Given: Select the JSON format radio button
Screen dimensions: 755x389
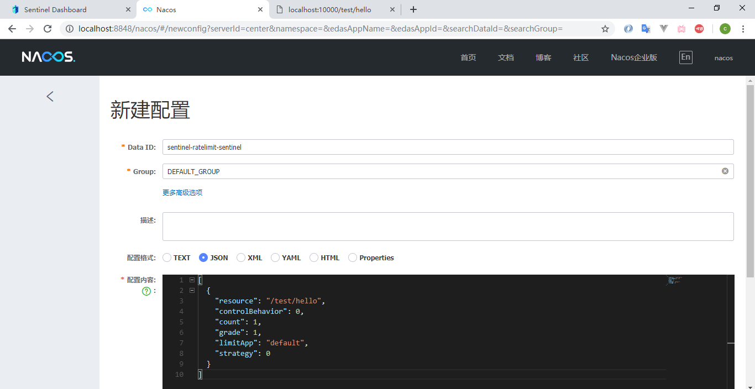Looking at the screenshot, I should point(203,257).
